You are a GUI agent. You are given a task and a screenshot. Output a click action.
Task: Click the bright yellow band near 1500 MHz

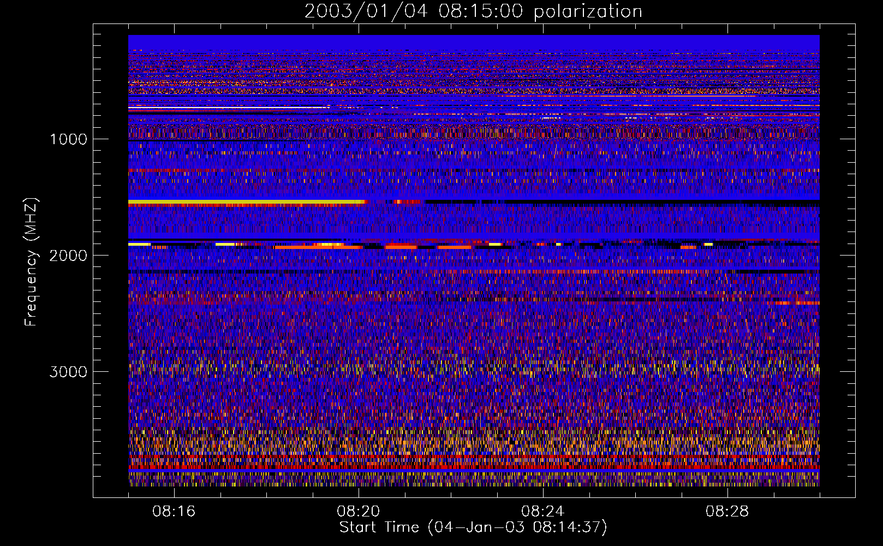click(x=247, y=202)
